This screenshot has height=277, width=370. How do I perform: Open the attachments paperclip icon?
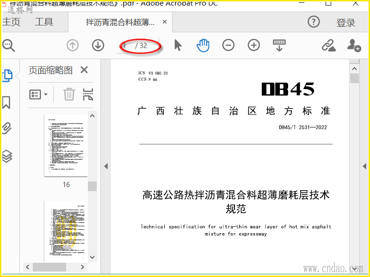coord(7,128)
